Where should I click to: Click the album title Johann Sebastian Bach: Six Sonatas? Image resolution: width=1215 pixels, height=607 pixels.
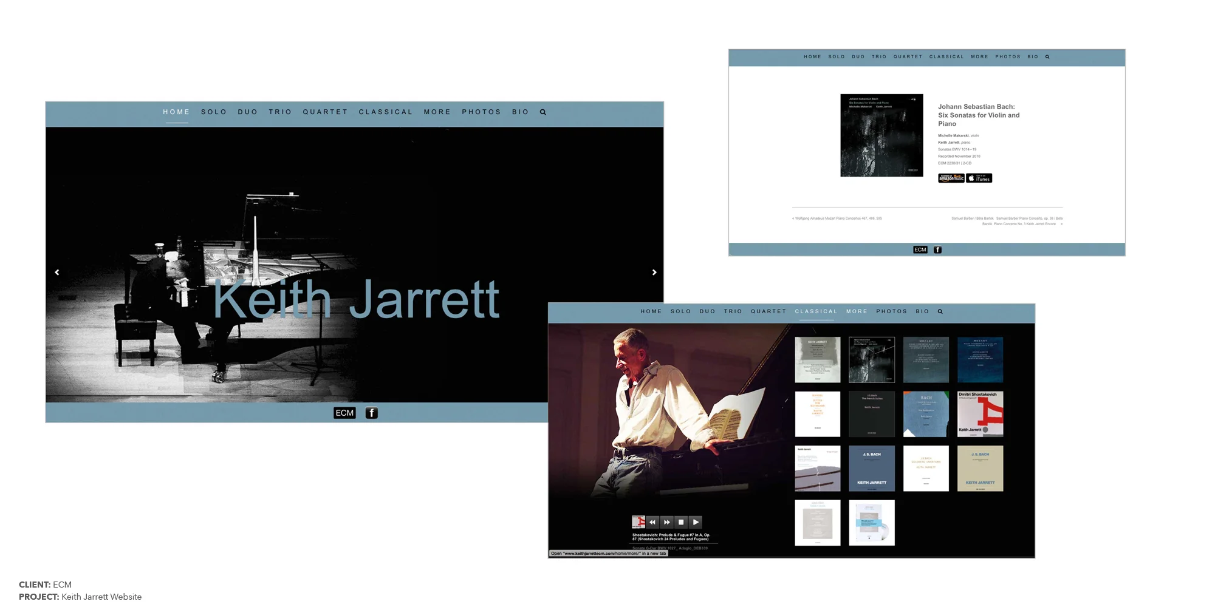coord(979,115)
